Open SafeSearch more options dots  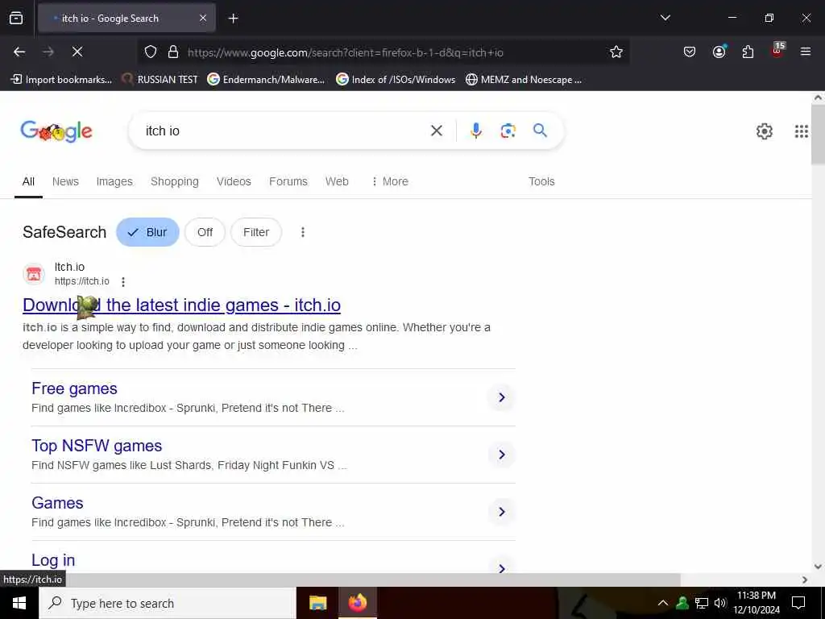[303, 232]
